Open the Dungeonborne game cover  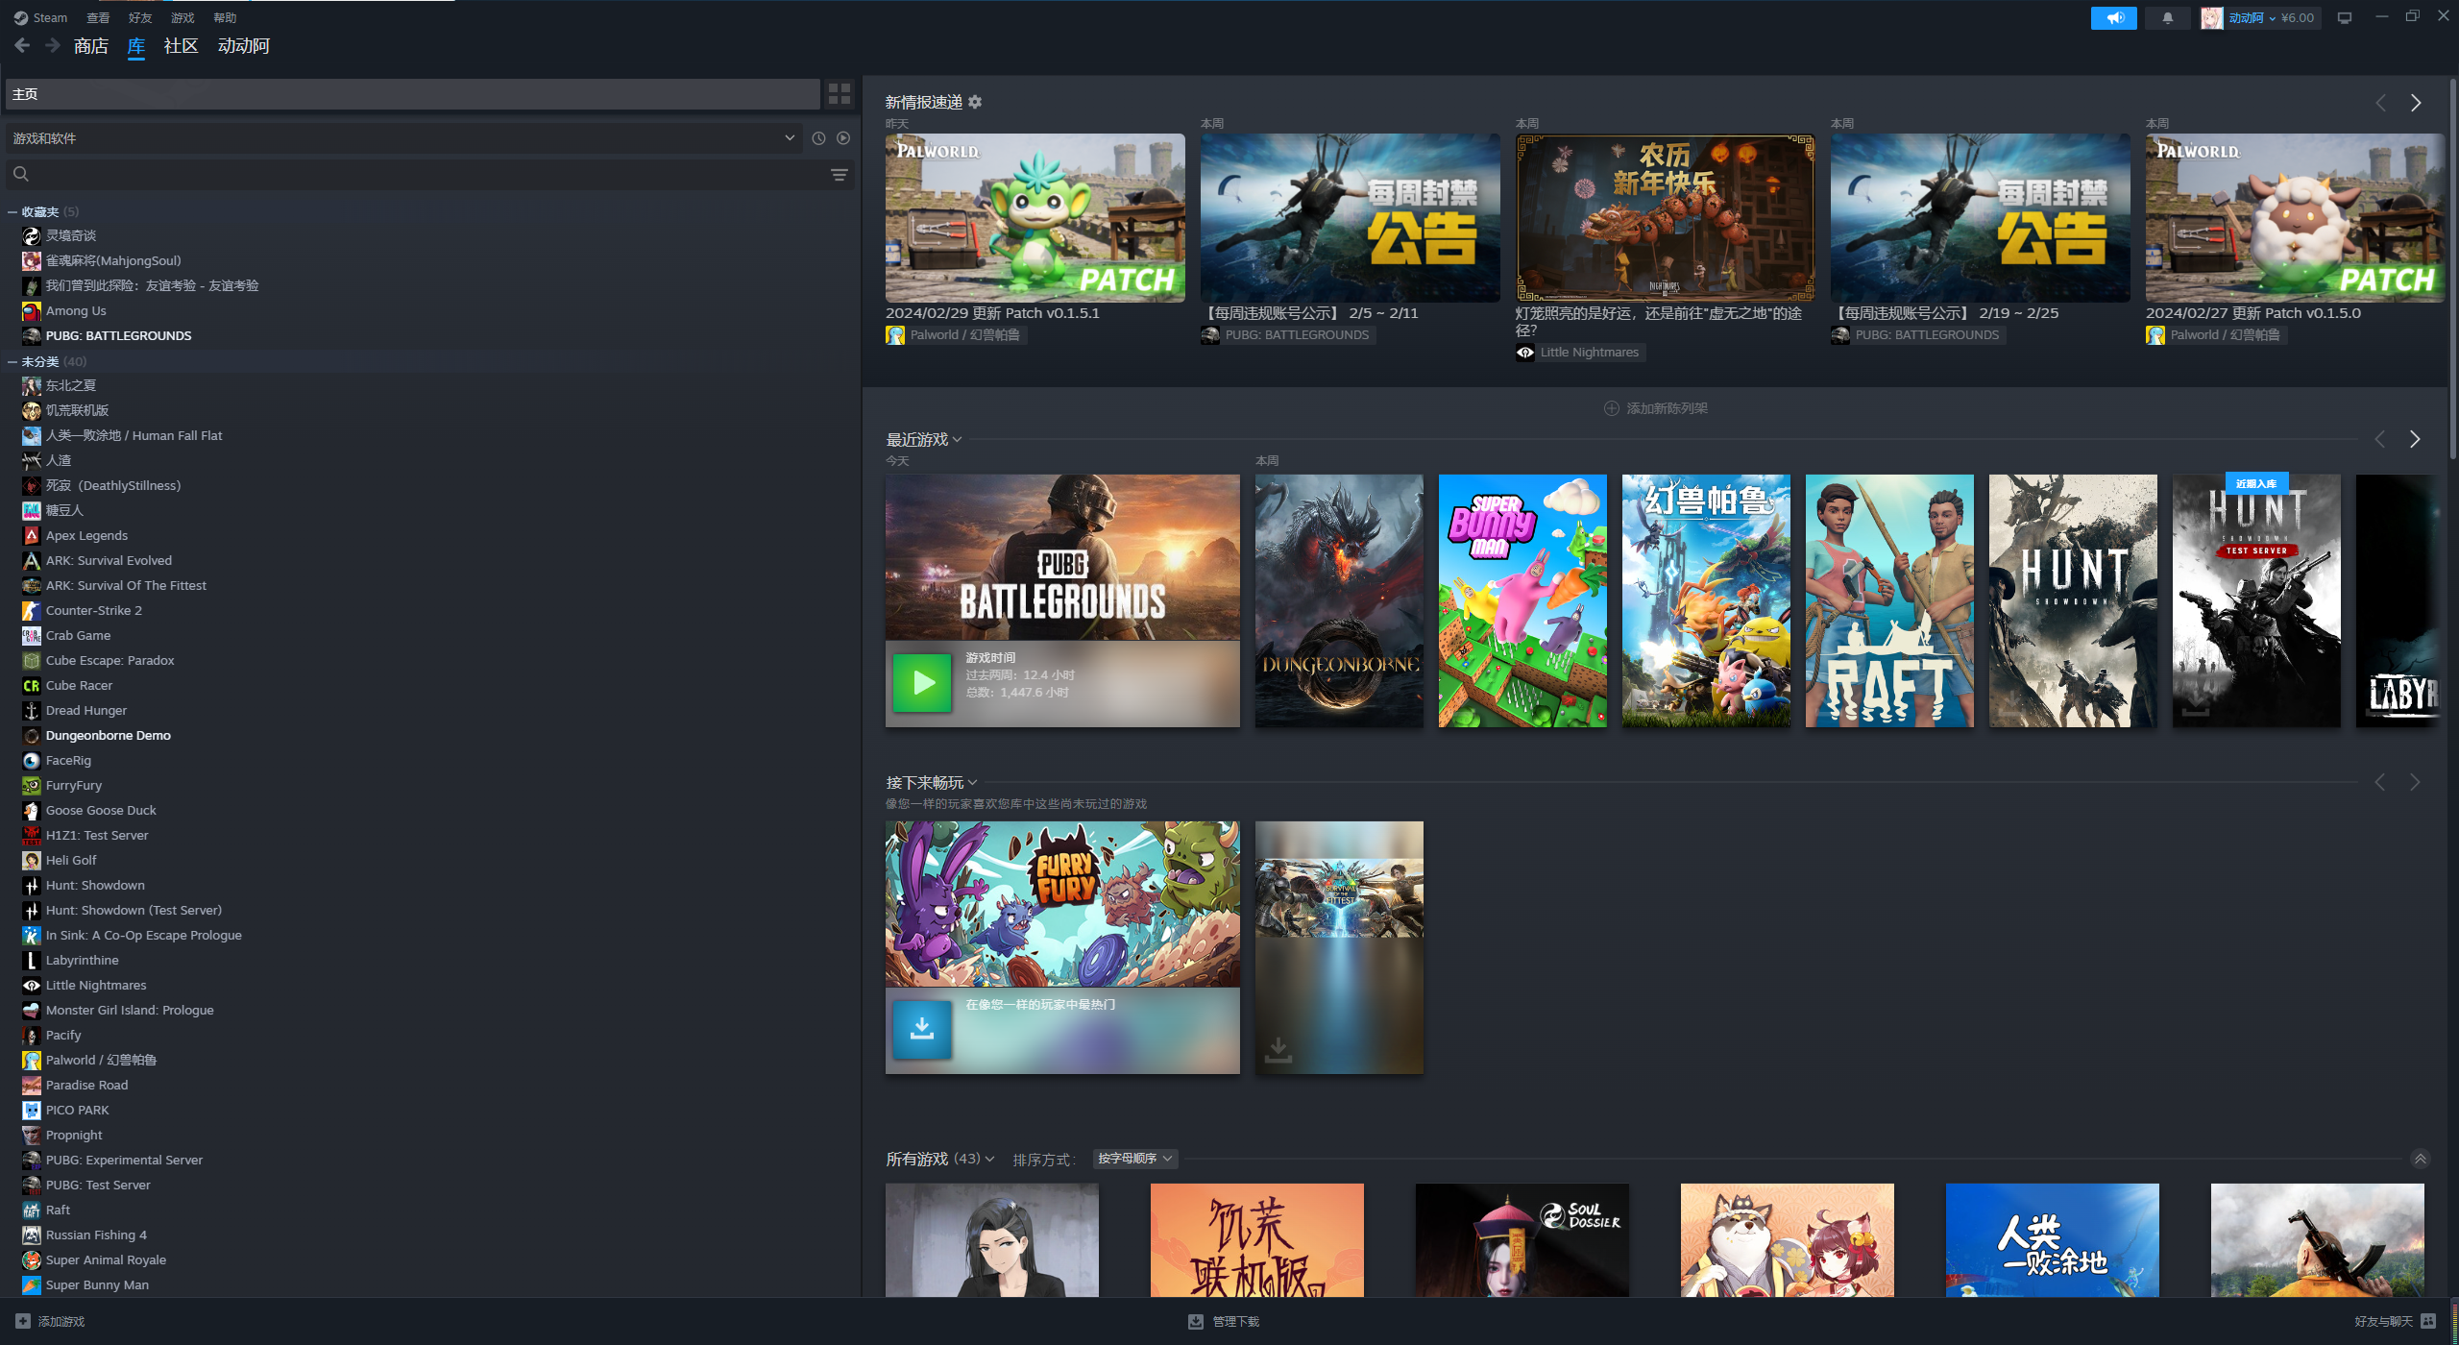pos(1339,600)
